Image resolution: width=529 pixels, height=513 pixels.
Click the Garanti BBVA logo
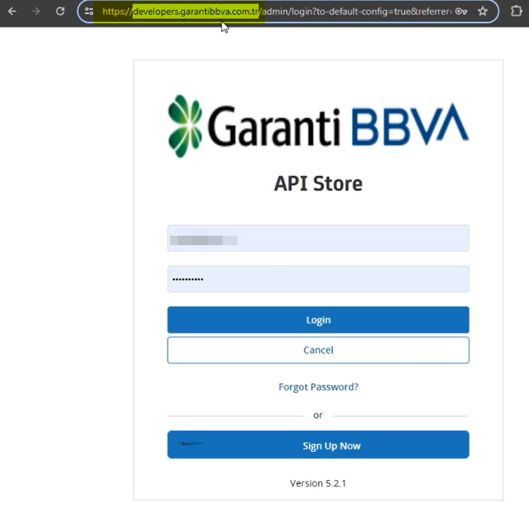(x=318, y=126)
